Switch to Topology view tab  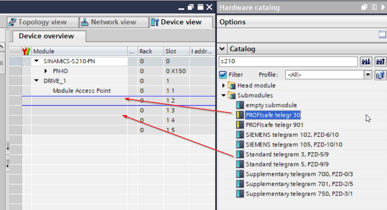[42, 22]
